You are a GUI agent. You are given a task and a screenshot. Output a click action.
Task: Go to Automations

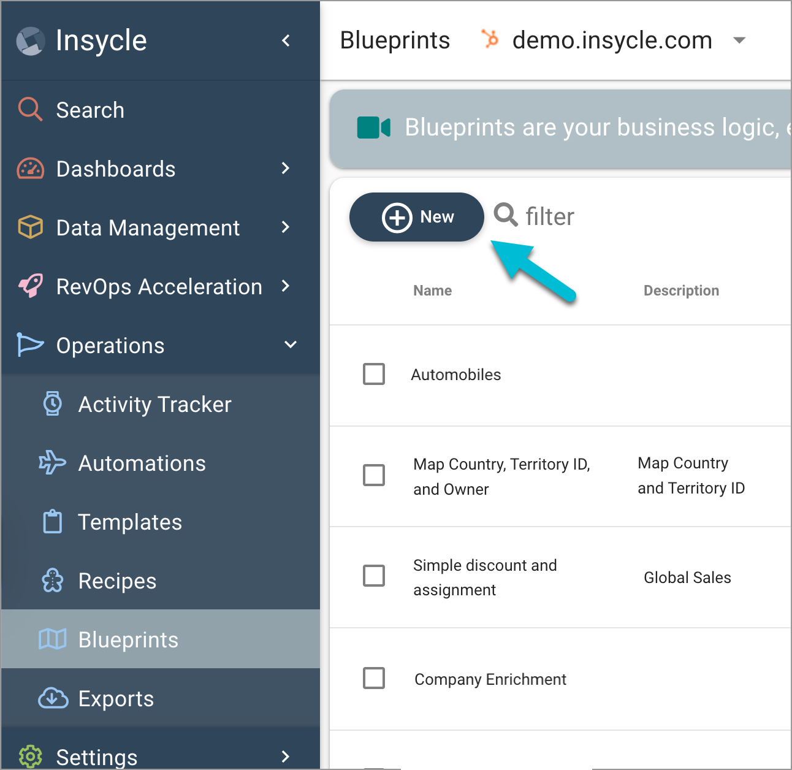142,463
